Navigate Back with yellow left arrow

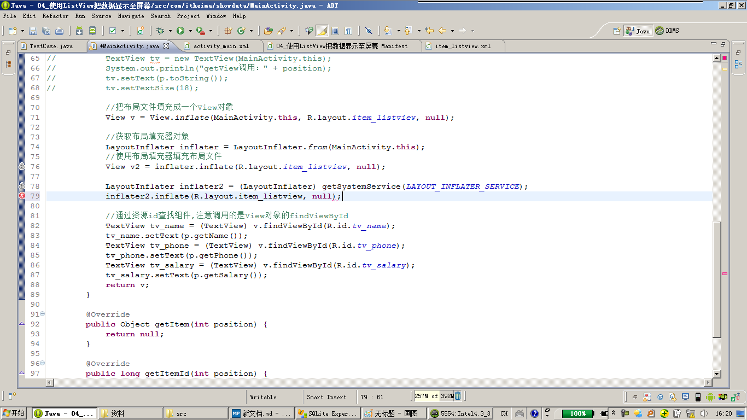point(442,31)
